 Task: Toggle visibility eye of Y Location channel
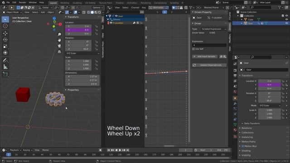tap(111, 23)
